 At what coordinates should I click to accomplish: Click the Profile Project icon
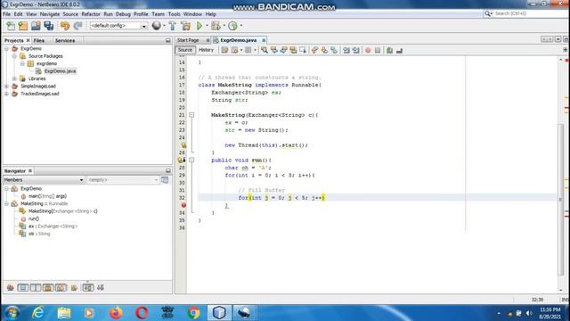232,26
